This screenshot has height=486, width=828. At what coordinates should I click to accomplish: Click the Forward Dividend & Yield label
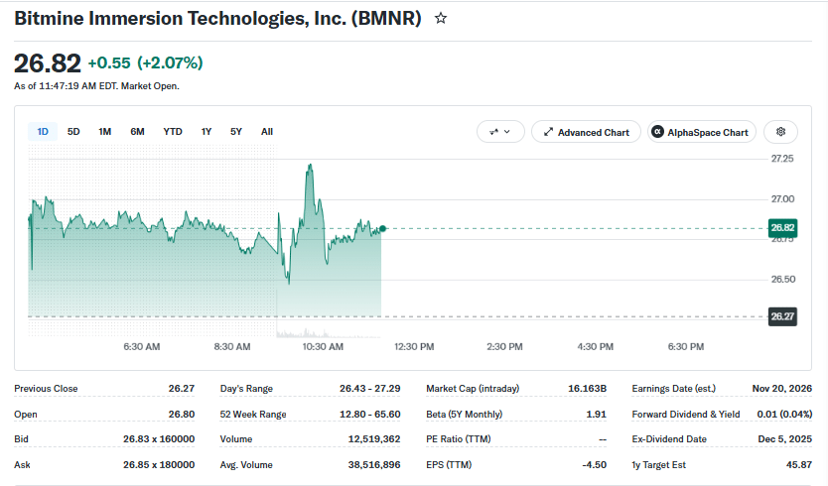(x=686, y=415)
